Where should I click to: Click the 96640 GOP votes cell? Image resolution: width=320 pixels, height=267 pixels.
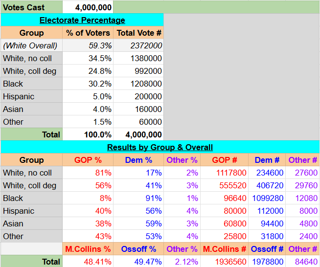pos(225,198)
